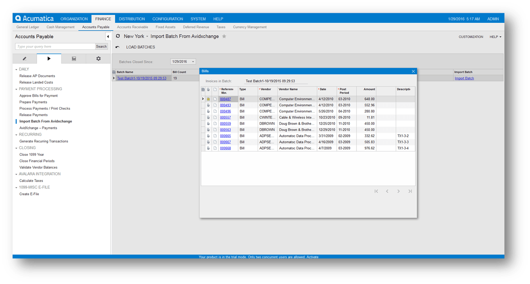
Task: Open Create E-File
Action: pos(29,194)
